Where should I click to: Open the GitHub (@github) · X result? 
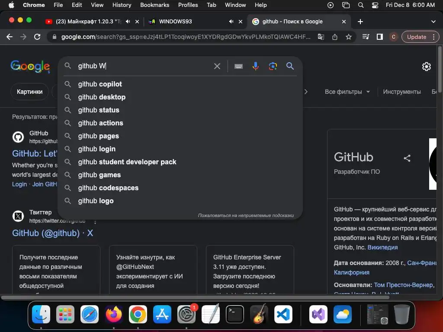click(52, 233)
